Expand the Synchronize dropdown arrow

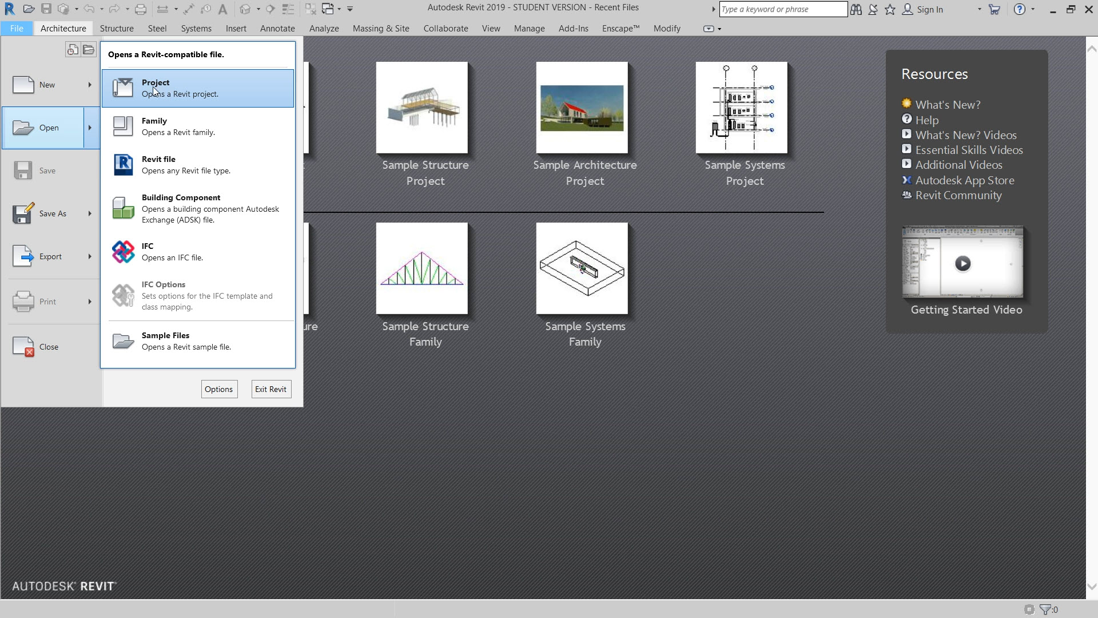coord(77,9)
